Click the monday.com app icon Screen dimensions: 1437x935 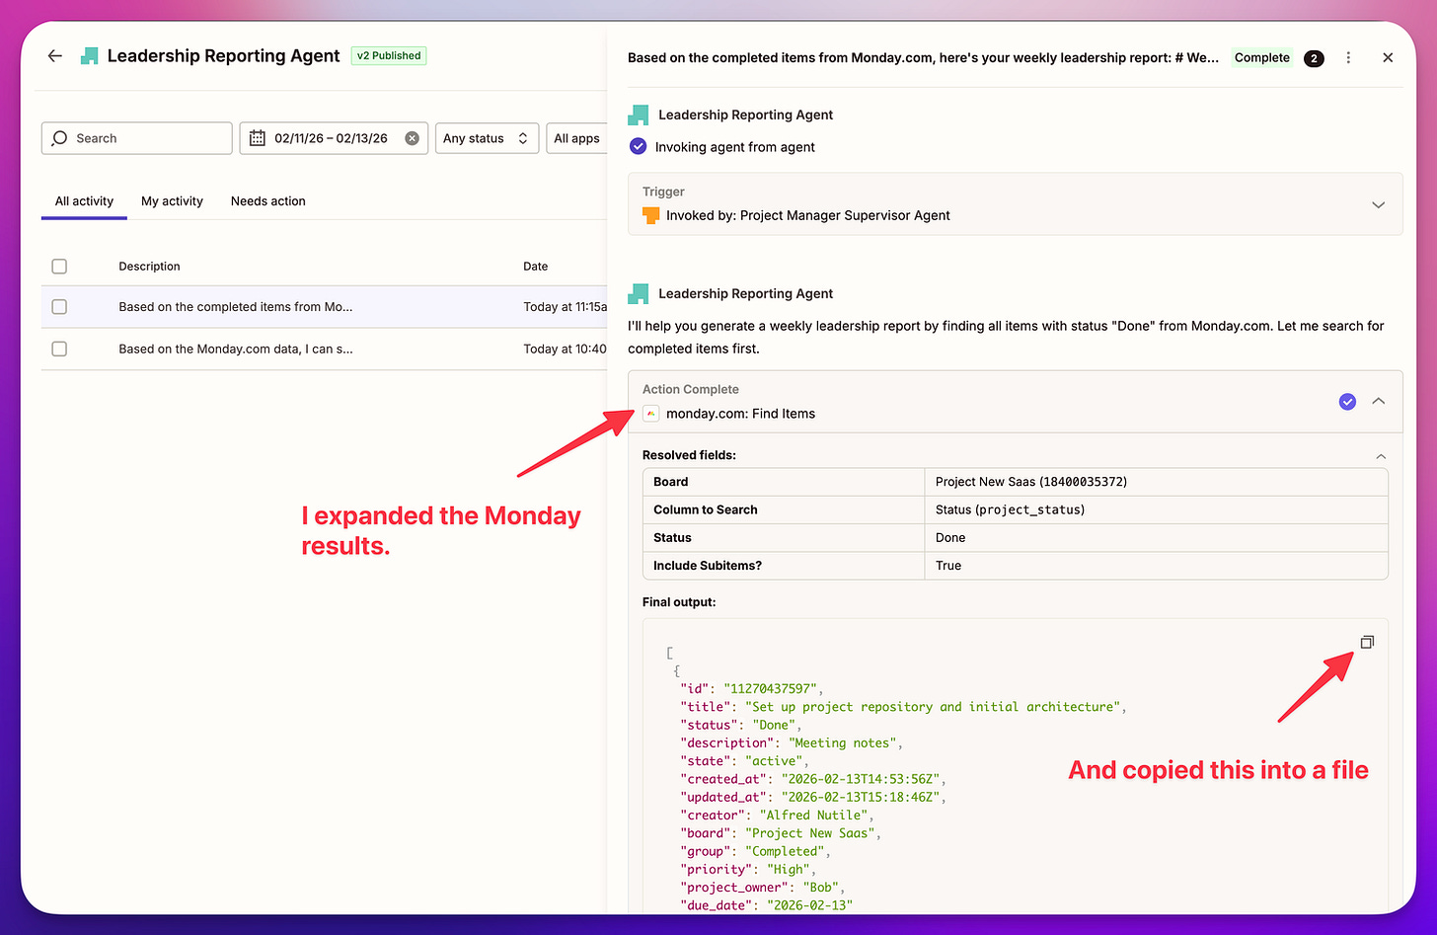coord(651,414)
